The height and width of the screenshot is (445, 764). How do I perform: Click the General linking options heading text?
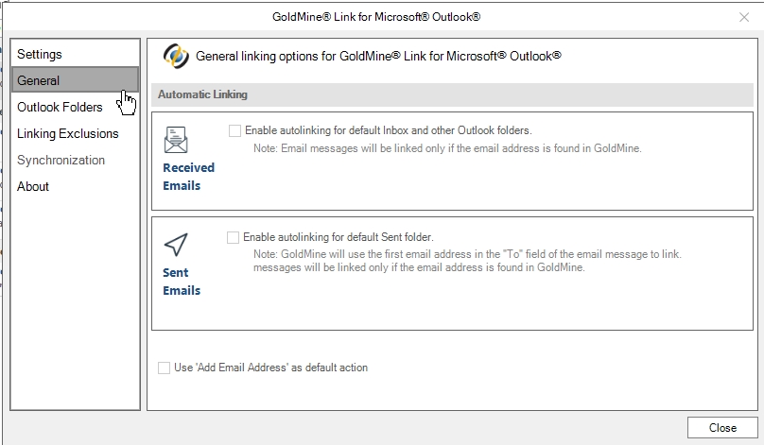tap(378, 56)
